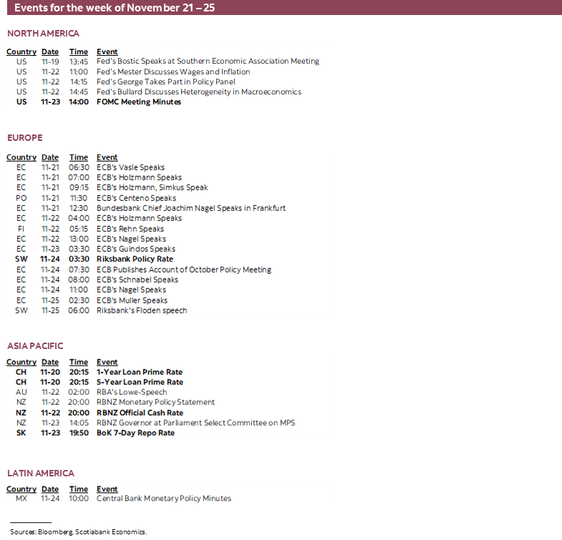Image resolution: width=562 pixels, height=540 pixels.
Task: Click 'ECB's Schnabel Speaks' event
Action: [137, 280]
